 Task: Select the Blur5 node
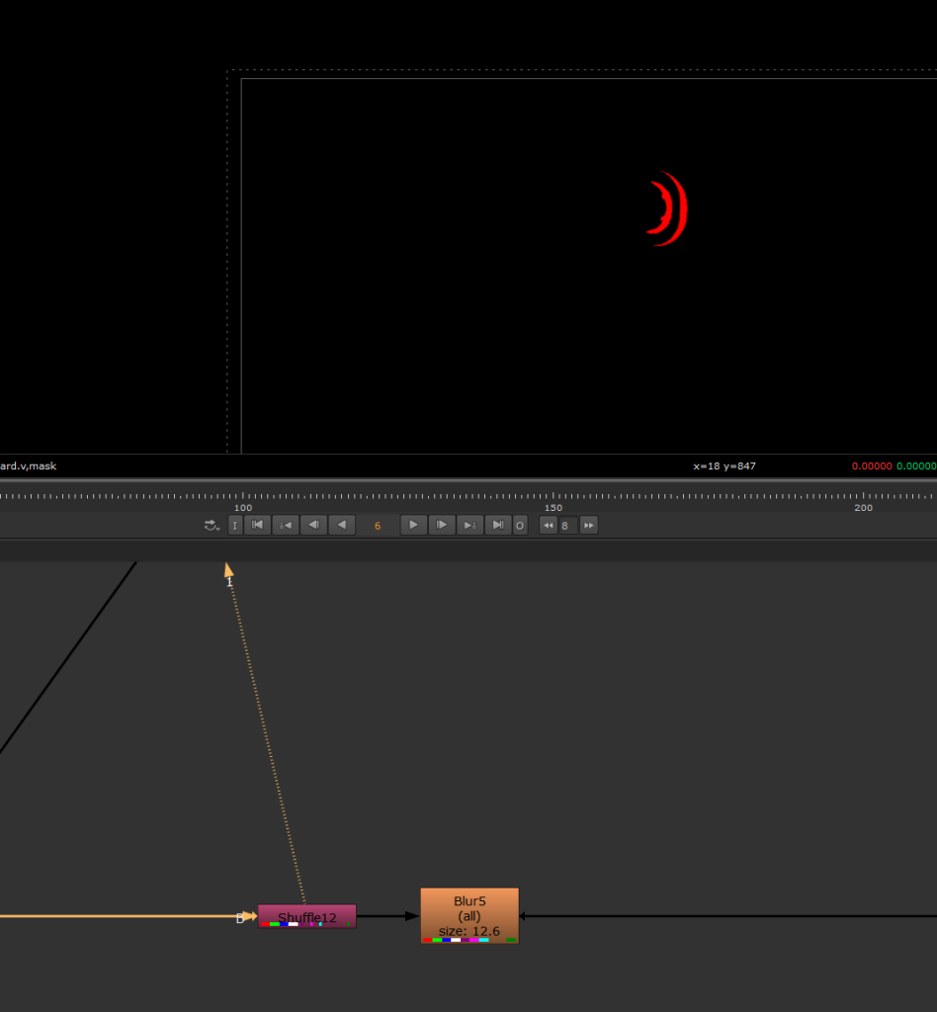(x=469, y=916)
